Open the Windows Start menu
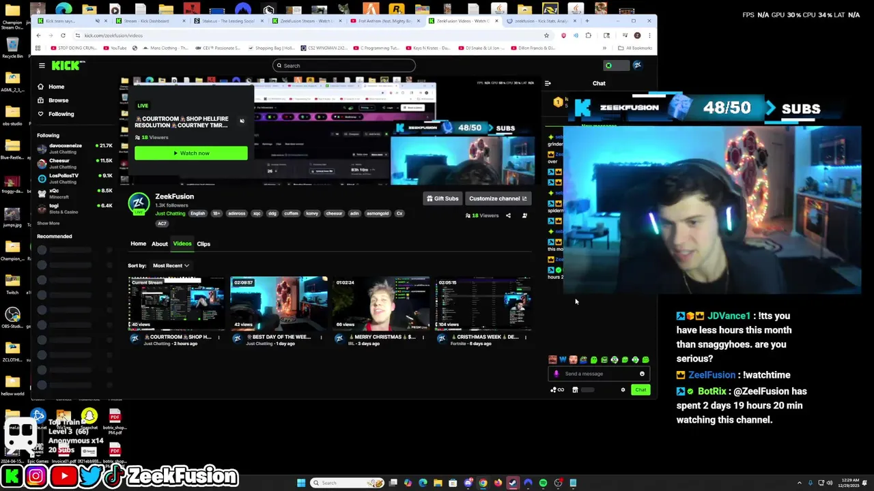This screenshot has height=491, width=874. click(301, 483)
